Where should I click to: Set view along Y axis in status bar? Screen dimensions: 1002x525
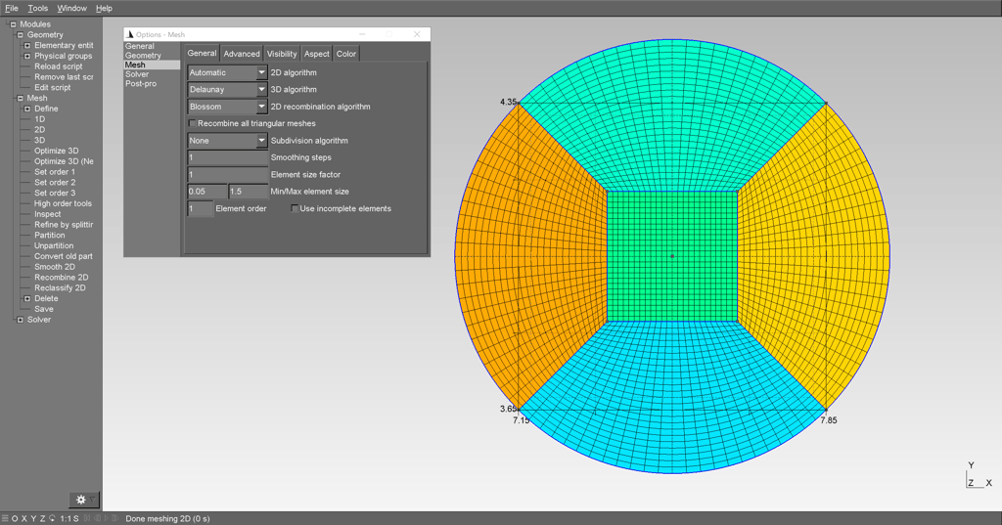pyautogui.click(x=32, y=518)
